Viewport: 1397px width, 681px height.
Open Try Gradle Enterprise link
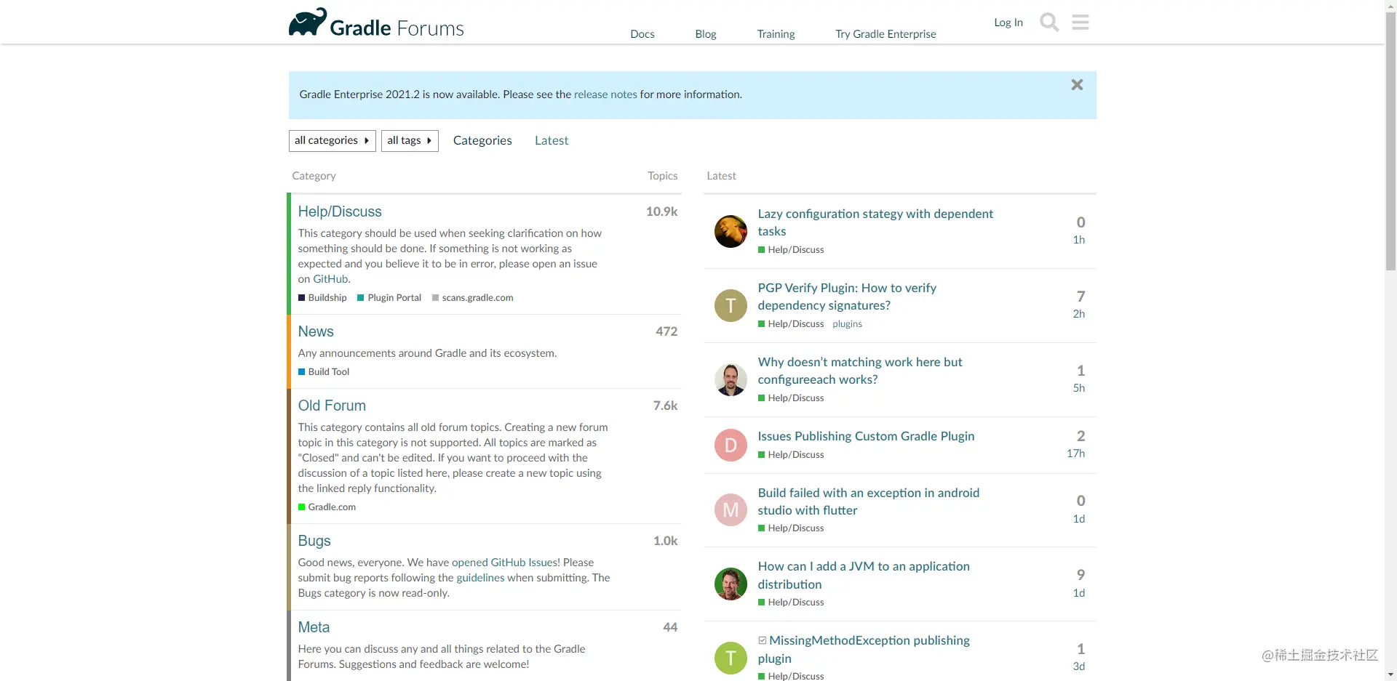[x=885, y=34]
